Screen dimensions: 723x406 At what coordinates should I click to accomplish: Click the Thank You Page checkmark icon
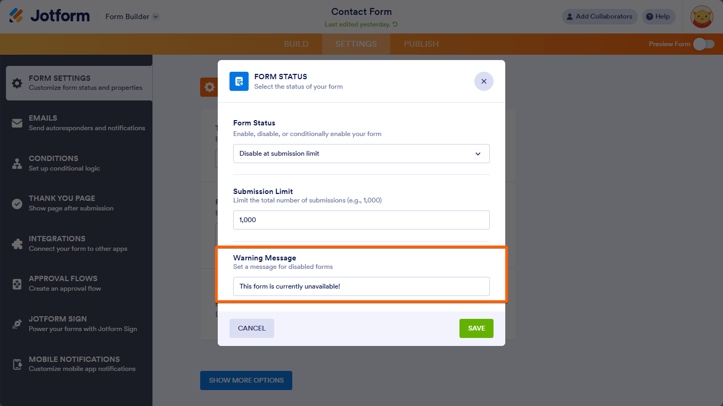pyautogui.click(x=17, y=204)
